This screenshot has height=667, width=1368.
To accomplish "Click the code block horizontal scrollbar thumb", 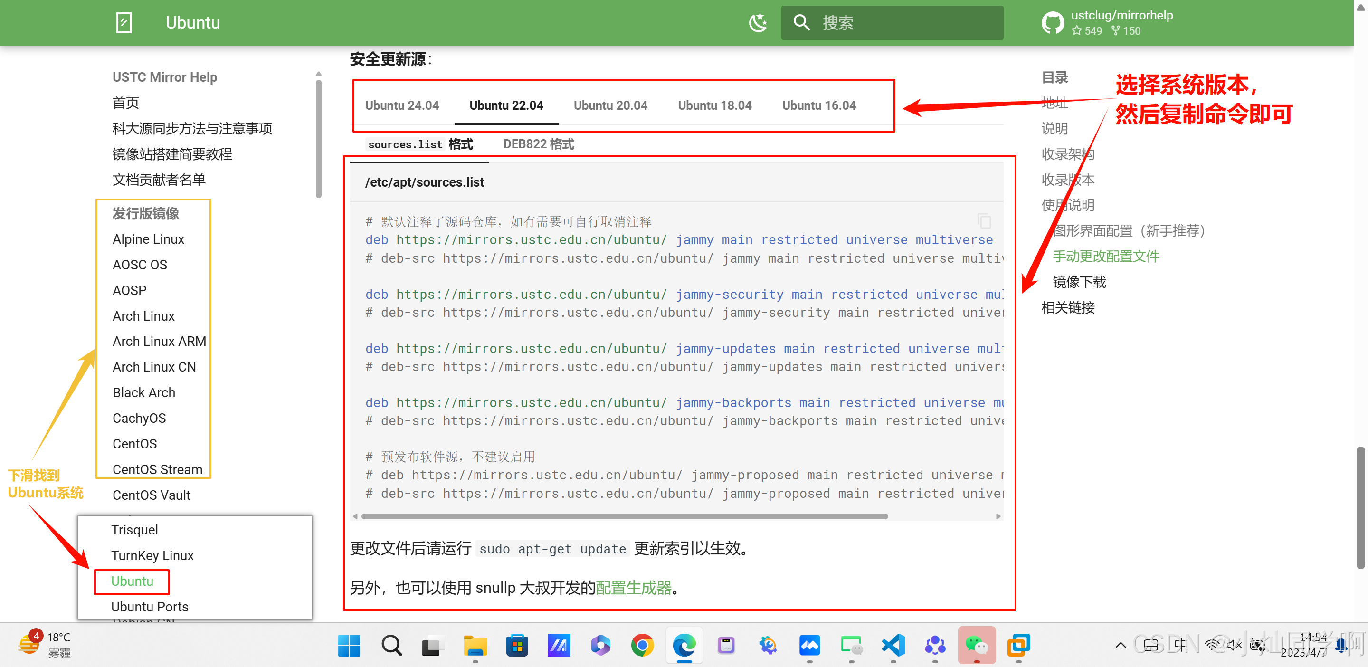I will click(x=624, y=516).
